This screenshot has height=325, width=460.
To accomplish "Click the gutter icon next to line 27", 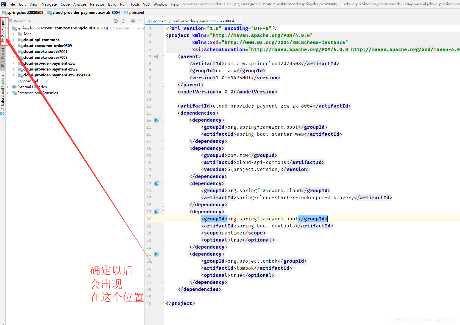I will (x=156, y=212).
